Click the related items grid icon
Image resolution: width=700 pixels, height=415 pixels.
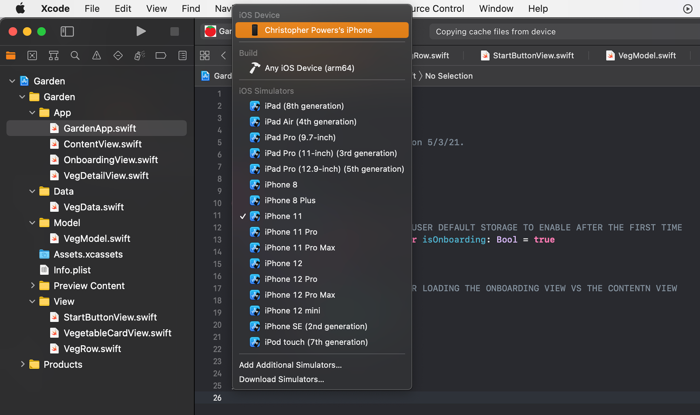point(205,55)
